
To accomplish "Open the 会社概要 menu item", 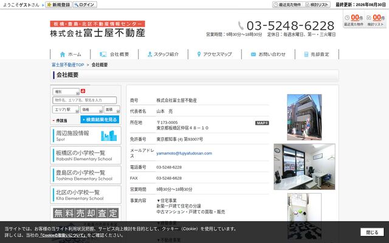I will (x=114, y=54).
